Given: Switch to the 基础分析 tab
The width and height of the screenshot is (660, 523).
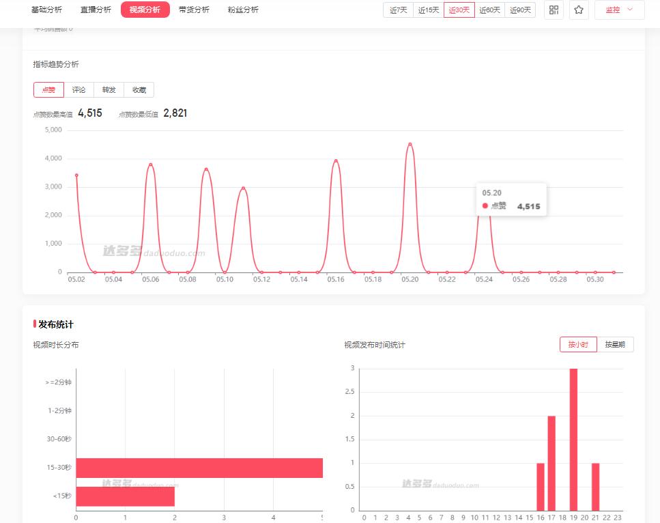Looking at the screenshot, I should click(x=46, y=10).
